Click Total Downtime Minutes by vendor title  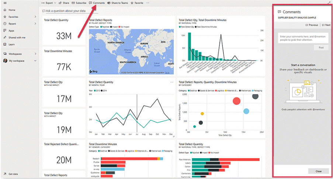click(103, 144)
